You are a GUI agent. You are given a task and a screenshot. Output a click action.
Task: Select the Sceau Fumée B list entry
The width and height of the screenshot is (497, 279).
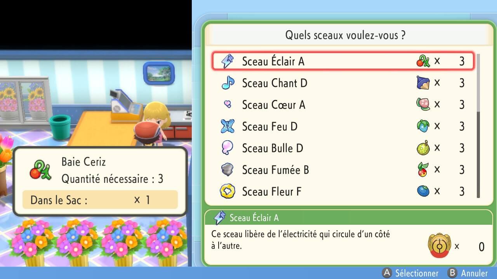pyautogui.click(x=342, y=170)
